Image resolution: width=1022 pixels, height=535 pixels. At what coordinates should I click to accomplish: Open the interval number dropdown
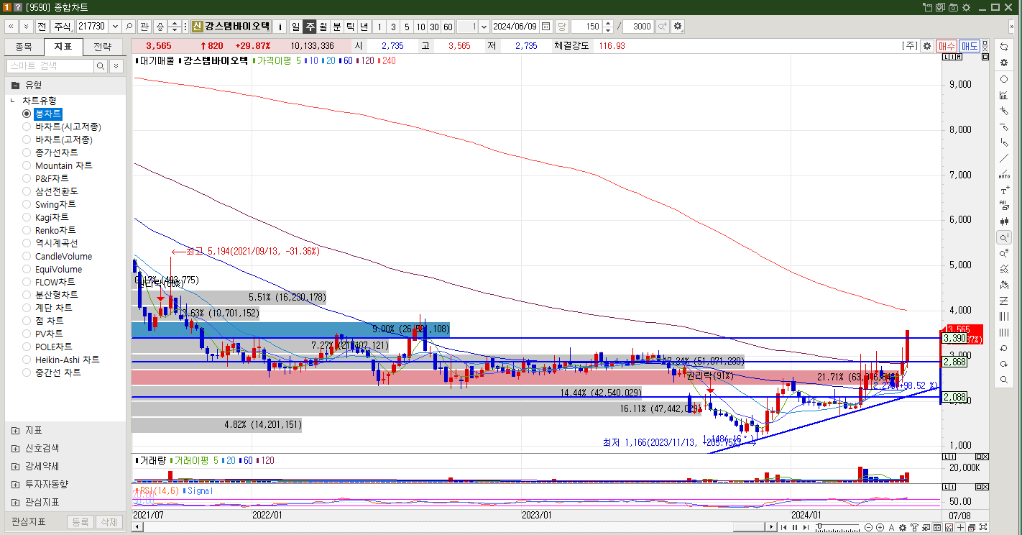coord(483,26)
